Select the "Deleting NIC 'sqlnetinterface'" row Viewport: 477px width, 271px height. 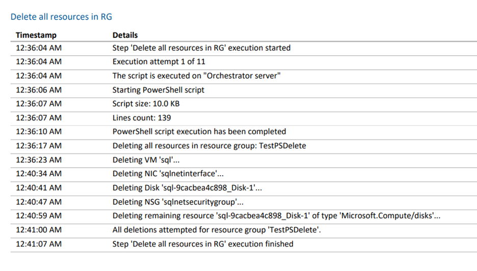[244, 174]
